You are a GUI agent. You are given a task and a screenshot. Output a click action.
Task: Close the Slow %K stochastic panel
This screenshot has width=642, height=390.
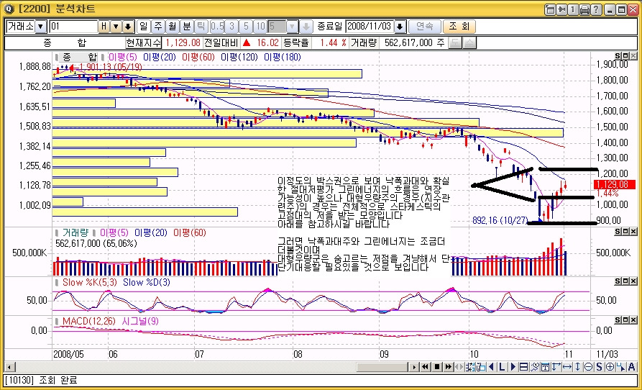click(x=633, y=281)
